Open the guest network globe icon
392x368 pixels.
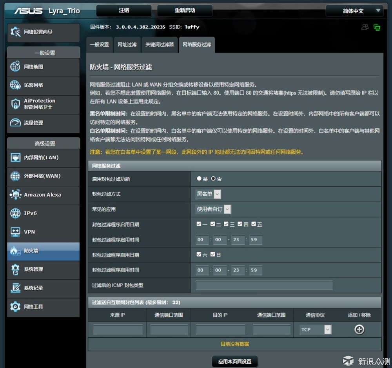click(15, 85)
